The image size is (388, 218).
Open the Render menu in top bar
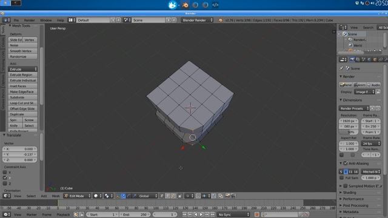pyautogui.click(x=30, y=20)
